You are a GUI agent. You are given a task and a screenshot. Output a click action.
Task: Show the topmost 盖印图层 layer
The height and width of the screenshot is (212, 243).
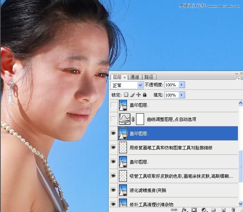click(x=113, y=105)
